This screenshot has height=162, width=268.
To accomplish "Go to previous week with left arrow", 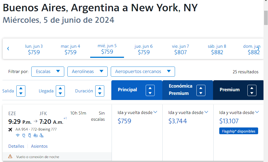I will click(8, 49).
